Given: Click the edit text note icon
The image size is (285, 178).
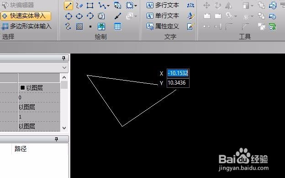Looking at the screenshot, I should click(191, 27).
